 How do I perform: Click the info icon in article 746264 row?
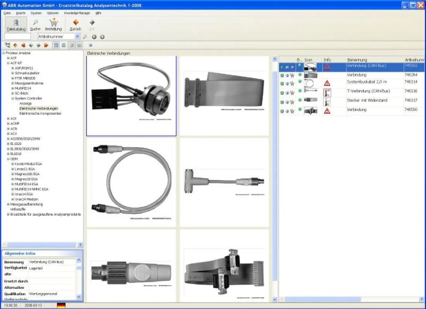[287, 75]
